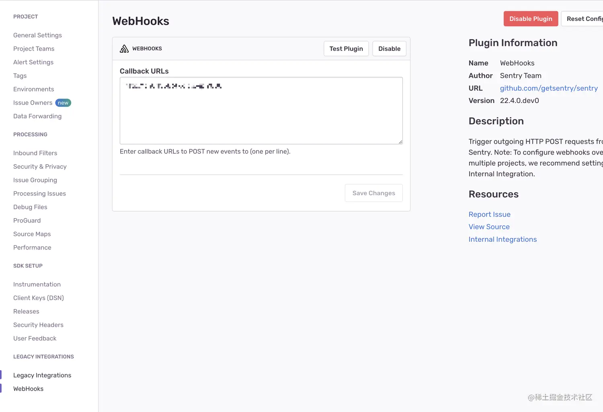Select Legacy Integrations in the sidebar
Viewport: 603px width, 412px height.
point(42,375)
